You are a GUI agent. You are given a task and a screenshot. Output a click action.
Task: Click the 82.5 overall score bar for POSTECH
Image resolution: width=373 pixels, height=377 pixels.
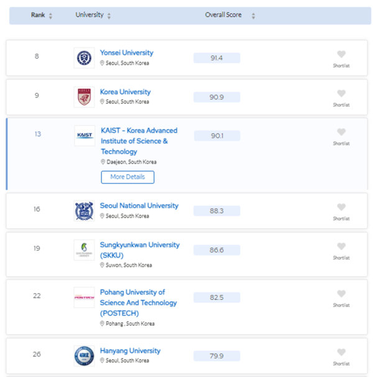pos(216,298)
